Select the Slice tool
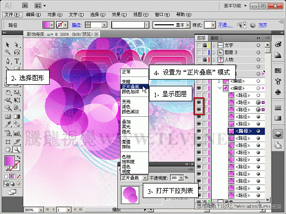This screenshot has height=214, width=286. click(17, 142)
